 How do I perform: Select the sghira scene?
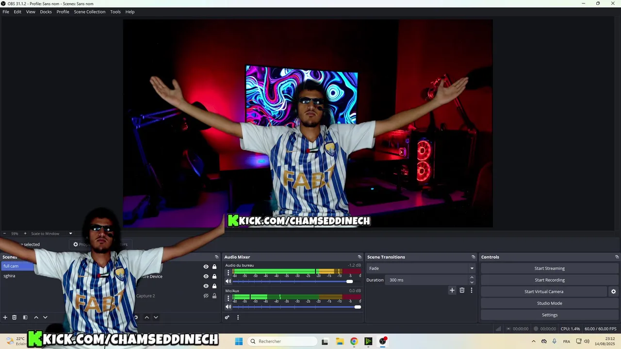[9, 276]
